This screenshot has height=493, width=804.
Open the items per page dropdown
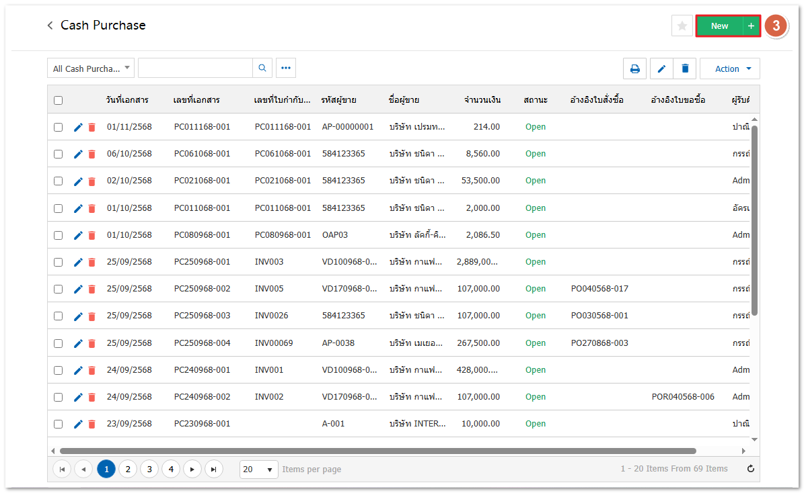pyautogui.click(x=258, y=469)
